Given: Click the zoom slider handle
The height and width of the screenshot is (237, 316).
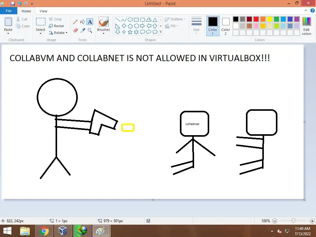Looking at the screenshot, I should (x=293, y=221).
